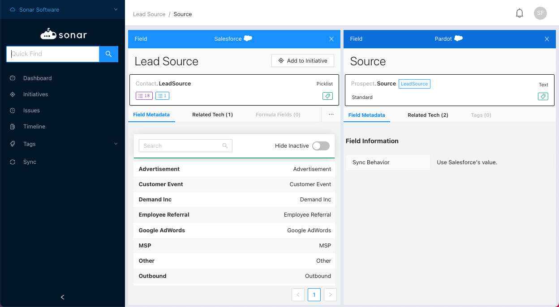The image size is (559, 307).
Task: Select the MSP picklist row
Action: 234,246
